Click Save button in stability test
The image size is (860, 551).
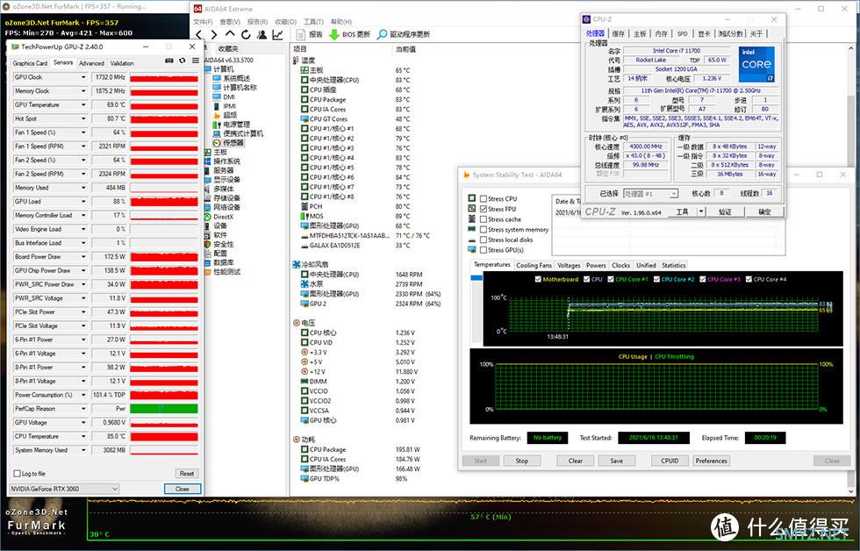click(x=616, y=462)
